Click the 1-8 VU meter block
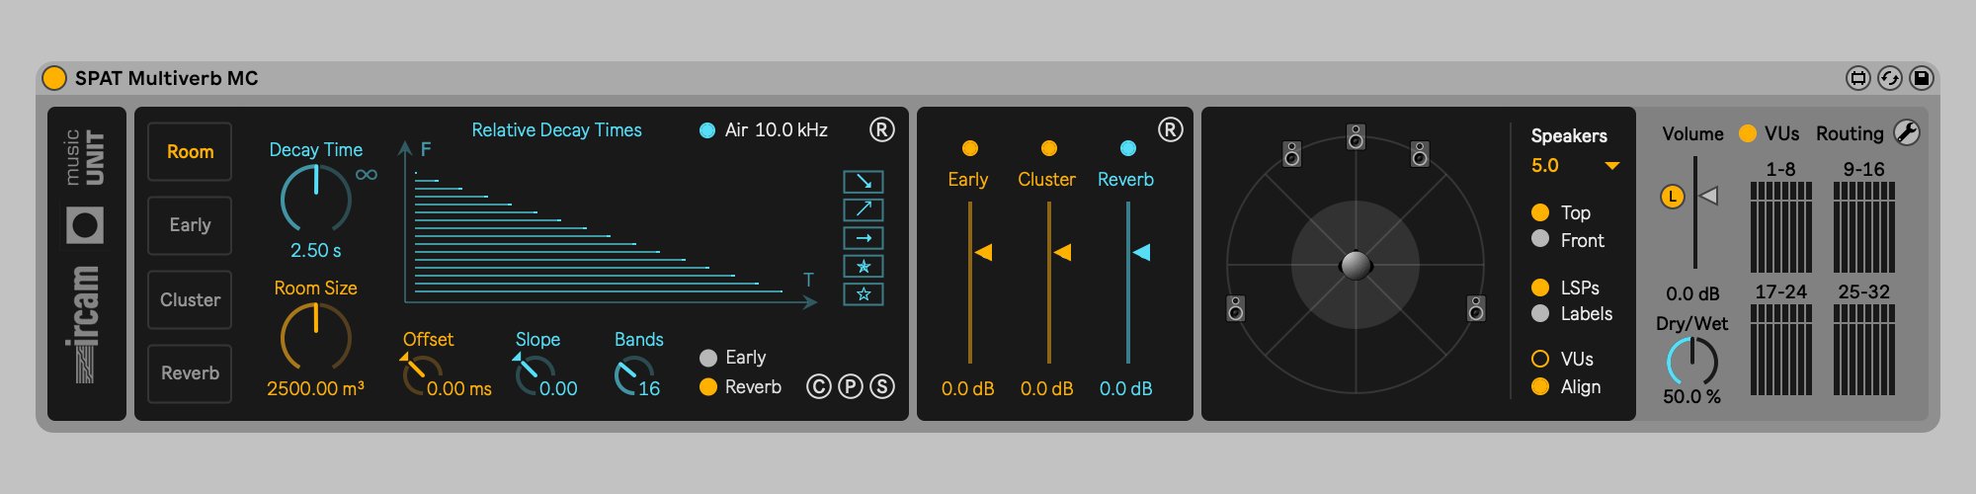This screenshot has height=494, width=1976. click(1781, 227)
